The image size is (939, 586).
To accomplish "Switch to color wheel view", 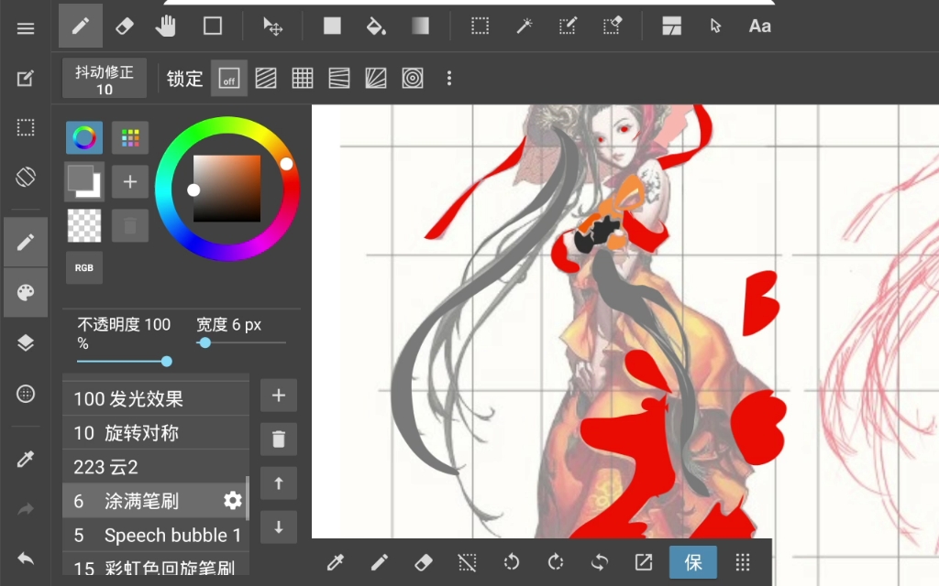I will 83,137.
